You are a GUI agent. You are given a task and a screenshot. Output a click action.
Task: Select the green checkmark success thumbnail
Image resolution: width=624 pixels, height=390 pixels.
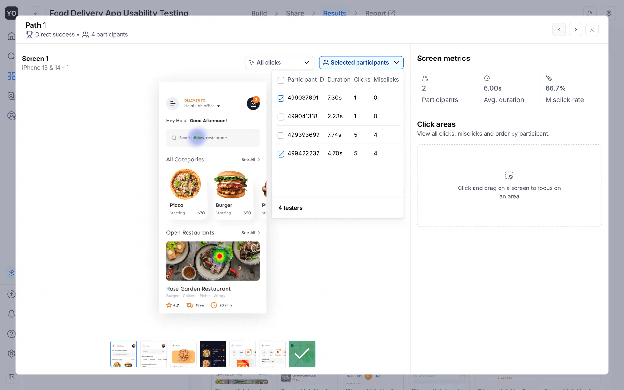click(302, 354)
